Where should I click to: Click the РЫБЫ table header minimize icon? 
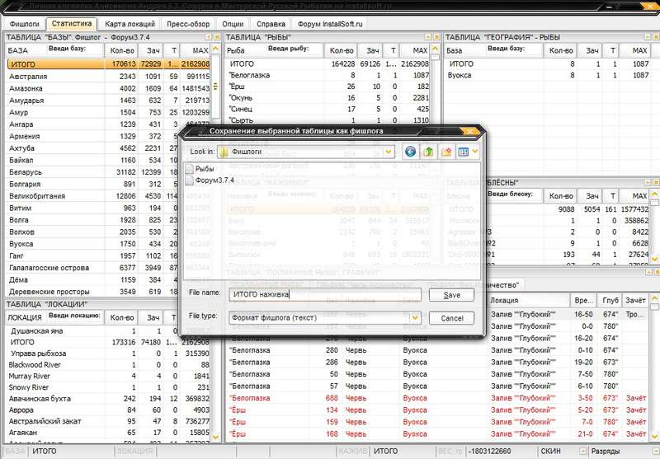(x=428, y=37)
